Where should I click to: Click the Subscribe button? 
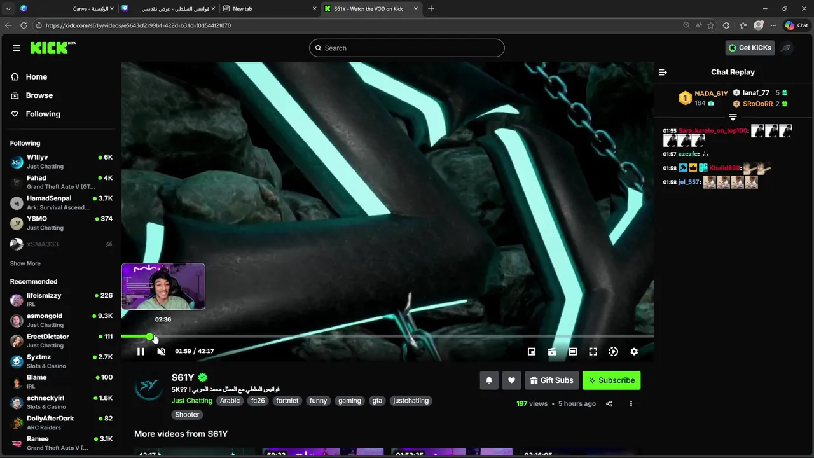click(x=611, y=380)
